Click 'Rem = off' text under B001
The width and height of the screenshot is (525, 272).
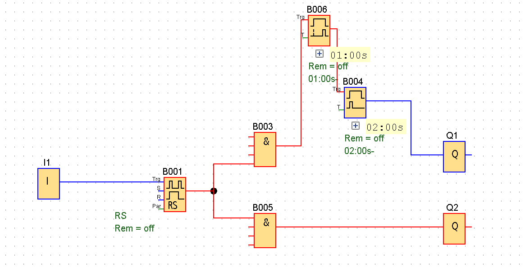[x=134, y=228]
